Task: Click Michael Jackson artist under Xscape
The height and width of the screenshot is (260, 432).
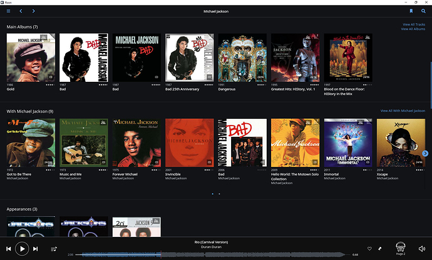Action: click(388, 178)
